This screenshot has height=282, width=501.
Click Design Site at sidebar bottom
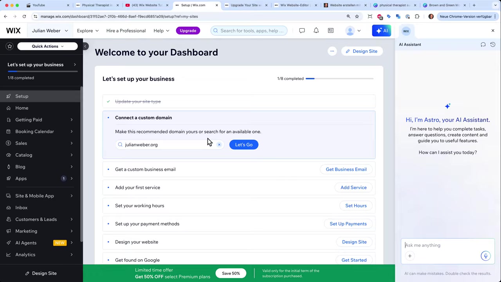[41, 273]
